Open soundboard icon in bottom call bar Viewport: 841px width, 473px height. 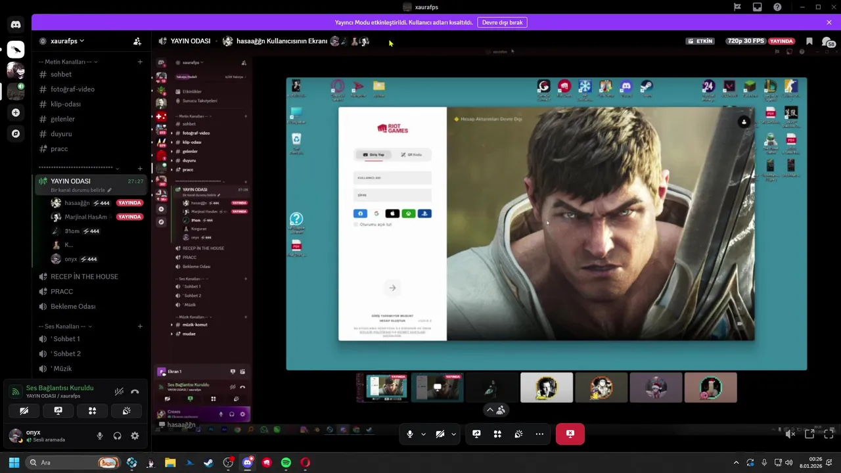pyautogui.click(x=518, y=434)
